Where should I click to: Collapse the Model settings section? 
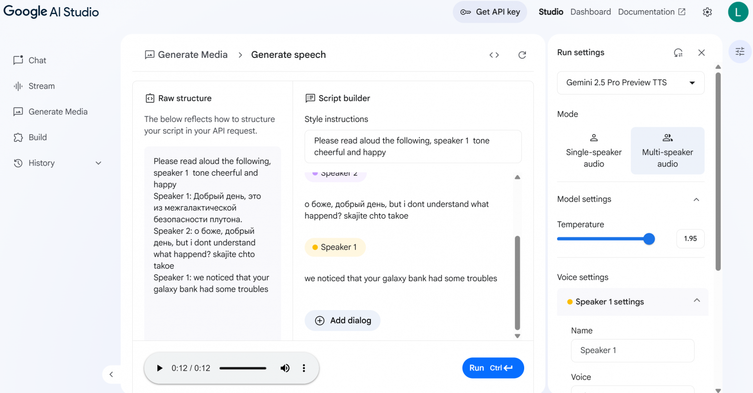[x=696, y=199]
